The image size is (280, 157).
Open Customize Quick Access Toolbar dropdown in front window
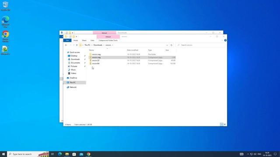point(76,37)
